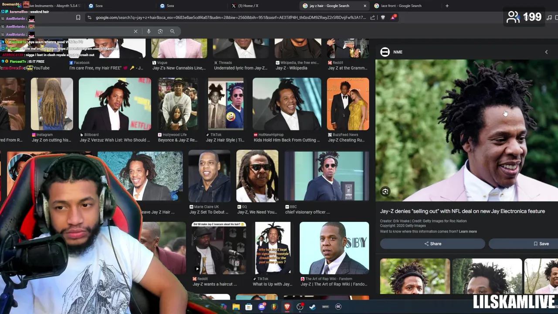Click Wikipedia Jay-Z - Wikipedia caption
The image size is (558, 314).
(x=291, y=68)
